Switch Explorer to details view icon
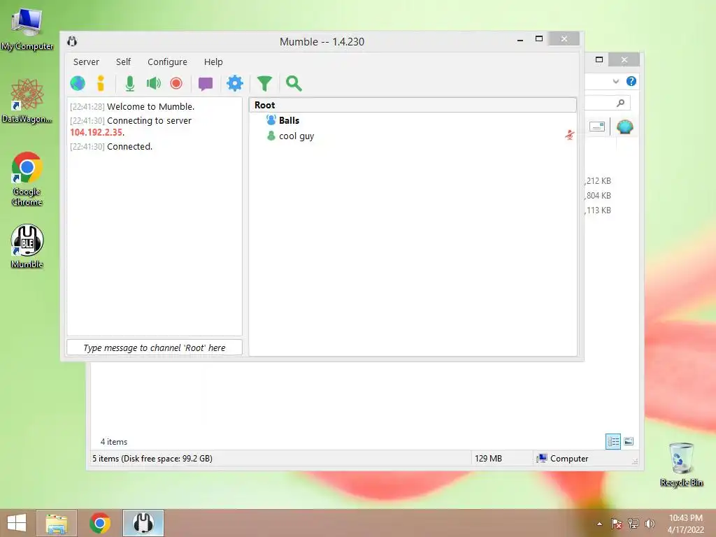 613,441
